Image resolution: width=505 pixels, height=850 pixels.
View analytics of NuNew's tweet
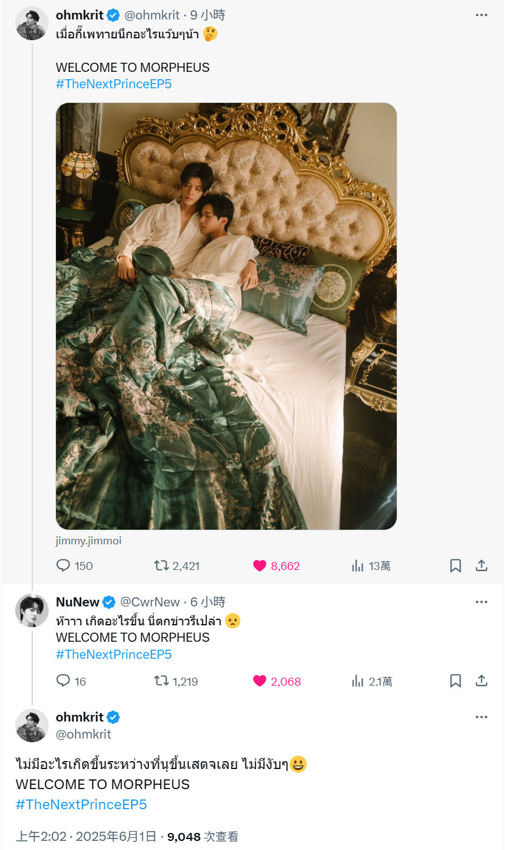pyautogui.click(x=358, y=681)
